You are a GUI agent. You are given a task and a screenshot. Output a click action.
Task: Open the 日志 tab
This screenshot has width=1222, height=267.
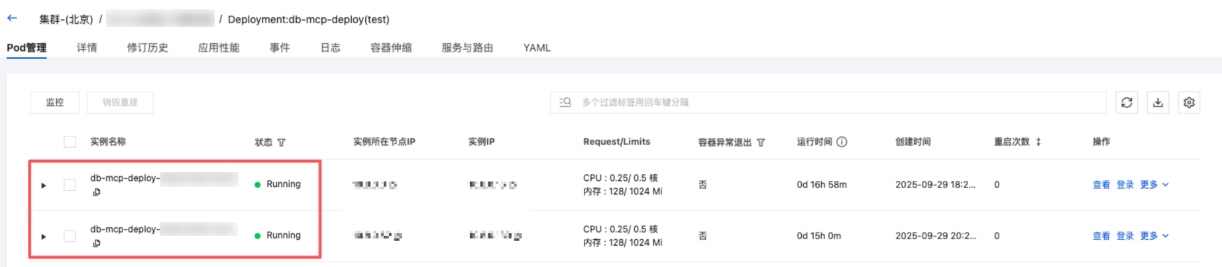[x=330, y=48]
